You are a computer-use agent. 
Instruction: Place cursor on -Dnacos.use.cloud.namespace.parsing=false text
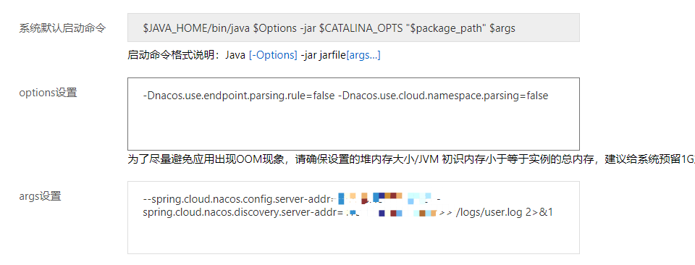(x=443, y=96)
